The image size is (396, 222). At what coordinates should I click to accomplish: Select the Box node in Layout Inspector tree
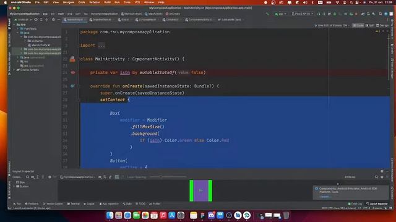pyautogui.click(x=20, y=183)
